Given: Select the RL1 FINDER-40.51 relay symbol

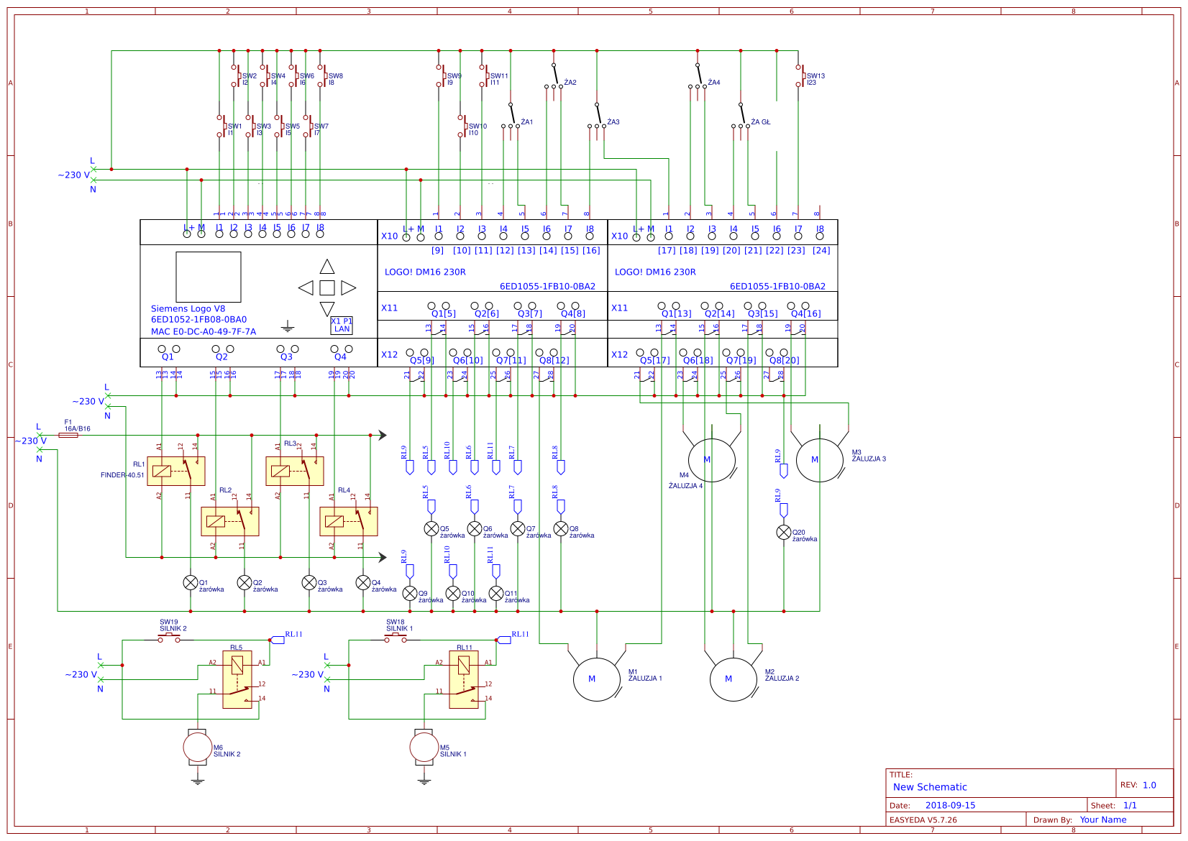Looking at the screenshot, I should coord(176,471).
